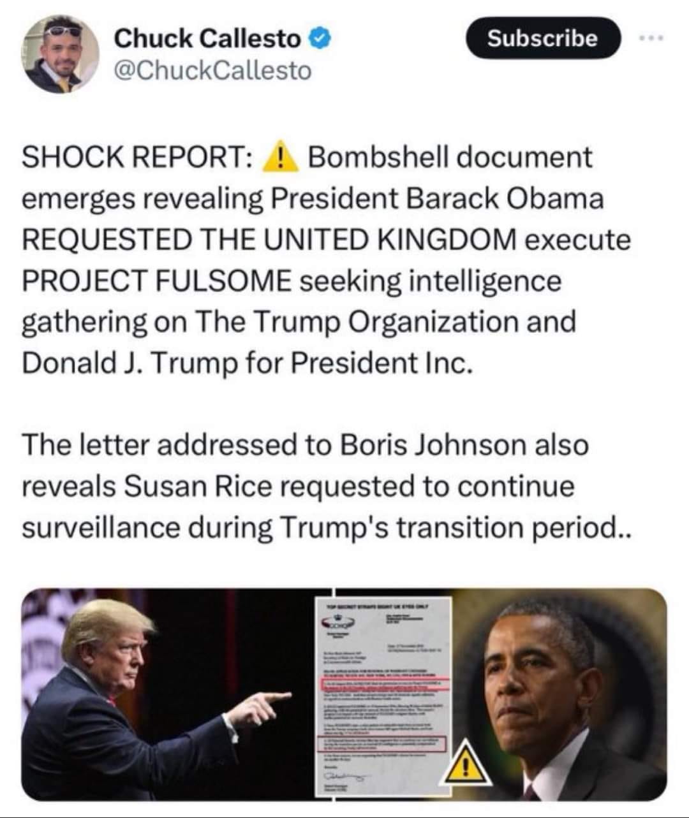Click the text 'Donald J. Trump for President Inc.'
Viewport: 689px width, 818px height.
click(248, 363)
